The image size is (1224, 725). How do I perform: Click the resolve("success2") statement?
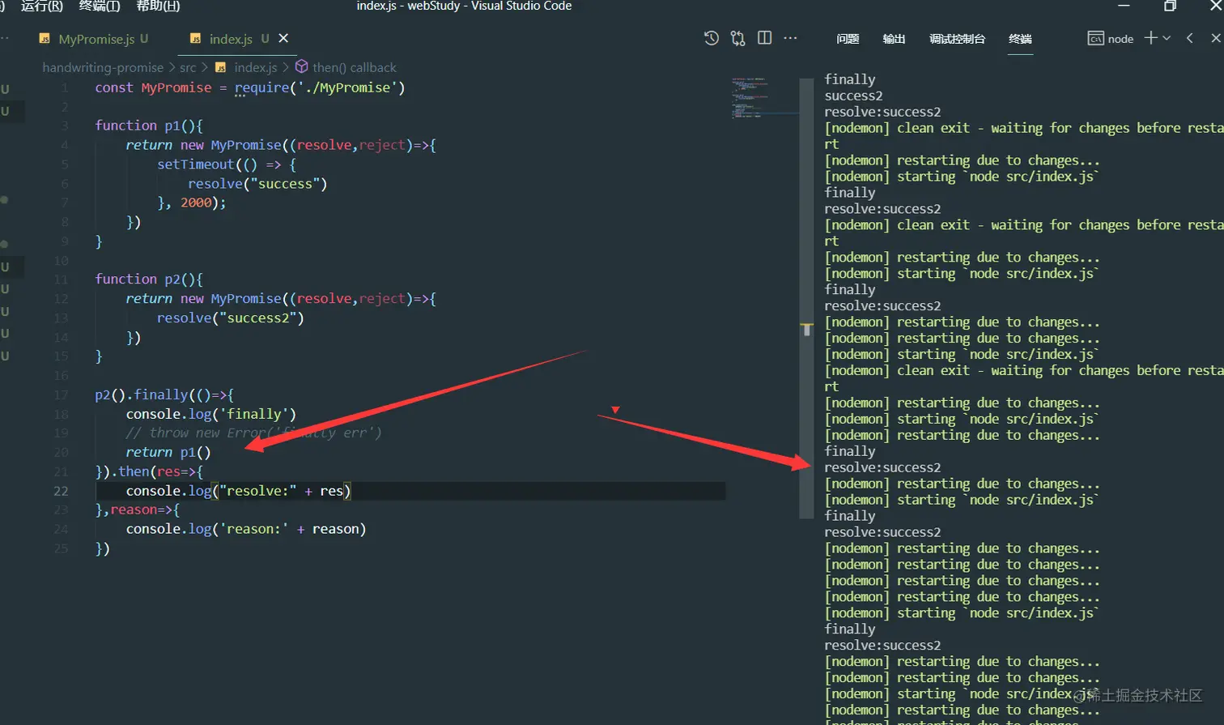pos(231,318)
